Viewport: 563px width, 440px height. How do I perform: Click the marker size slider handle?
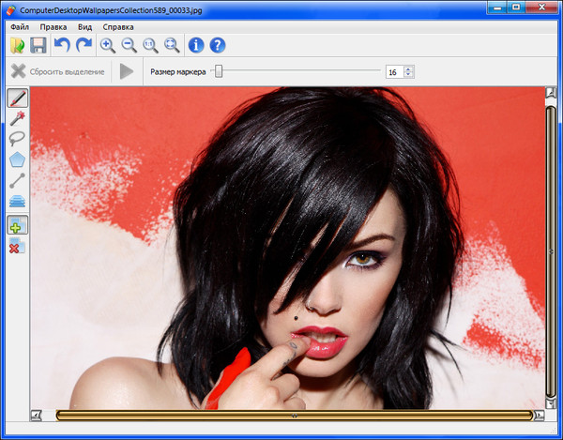(219, 71)
